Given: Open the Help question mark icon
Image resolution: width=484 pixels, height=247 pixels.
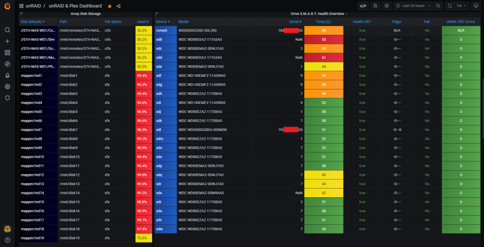Looking at the screenshot, I should coord(7,240).
